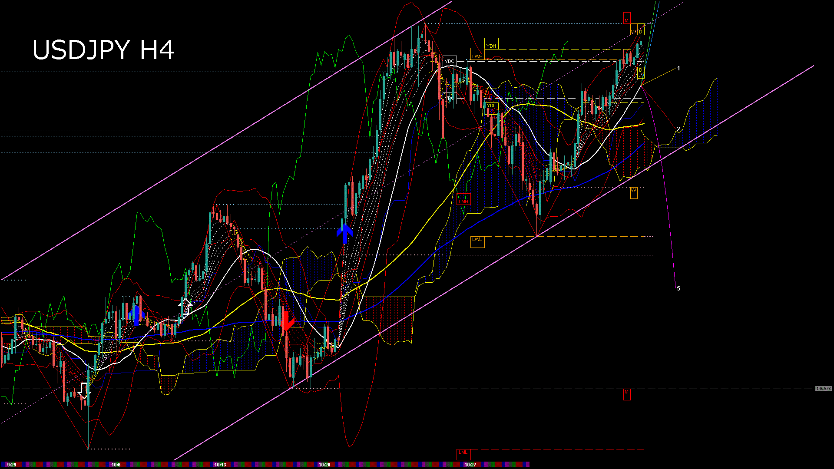Viewport: 834px width, 469px height.
Task: Click the hollow white up arrow marker
Action: click(186, 306)
